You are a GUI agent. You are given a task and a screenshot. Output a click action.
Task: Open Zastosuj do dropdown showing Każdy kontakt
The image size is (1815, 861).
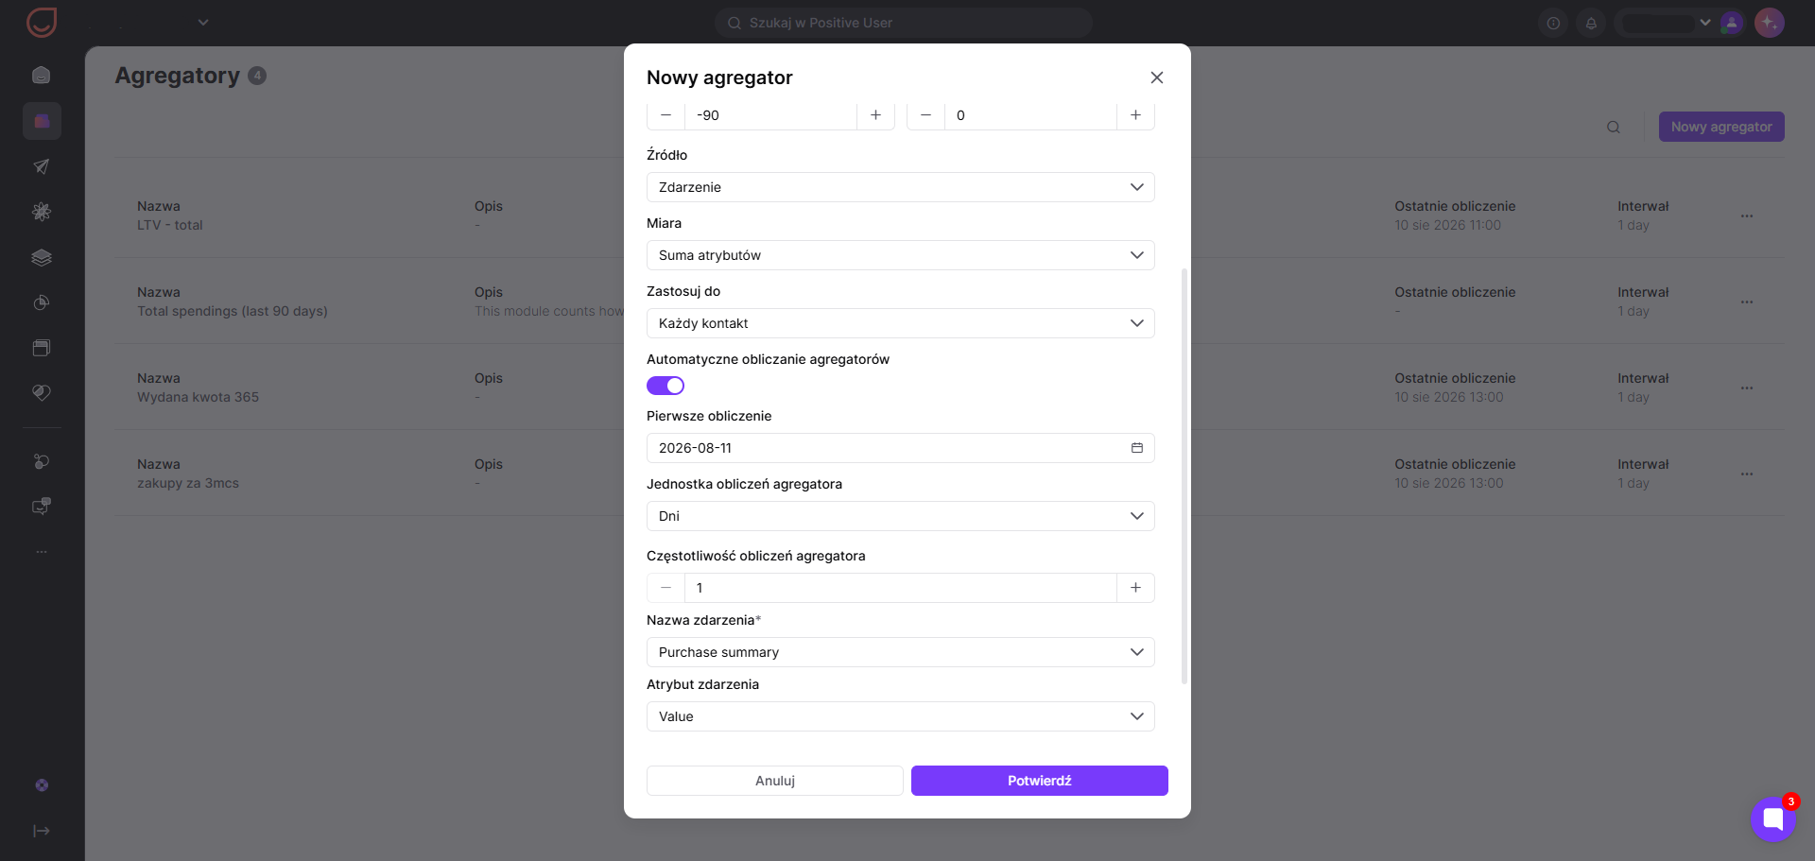click(x=900, y=323)
